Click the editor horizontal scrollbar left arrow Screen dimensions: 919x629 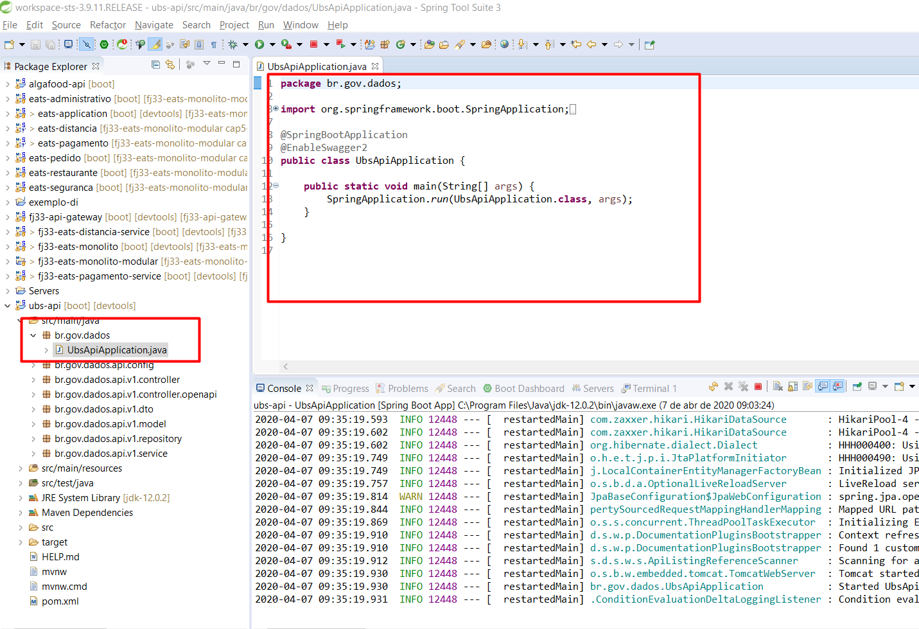click(x=286, y=366)
